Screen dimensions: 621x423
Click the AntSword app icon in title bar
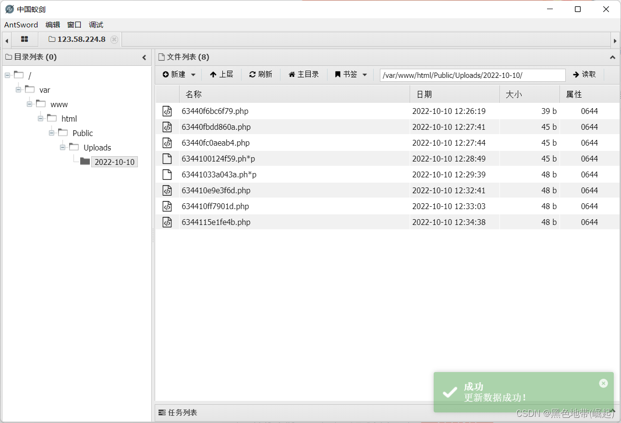coord(10,9)
